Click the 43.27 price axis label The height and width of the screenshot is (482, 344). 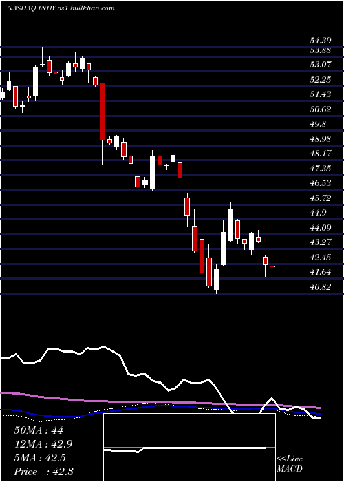320,242
